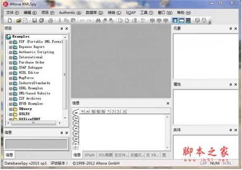Image resolution: width=242 pixels, height=170 pixels.
Task: Expand the Authentic Scripting folder
Action: tap(10, 53)
